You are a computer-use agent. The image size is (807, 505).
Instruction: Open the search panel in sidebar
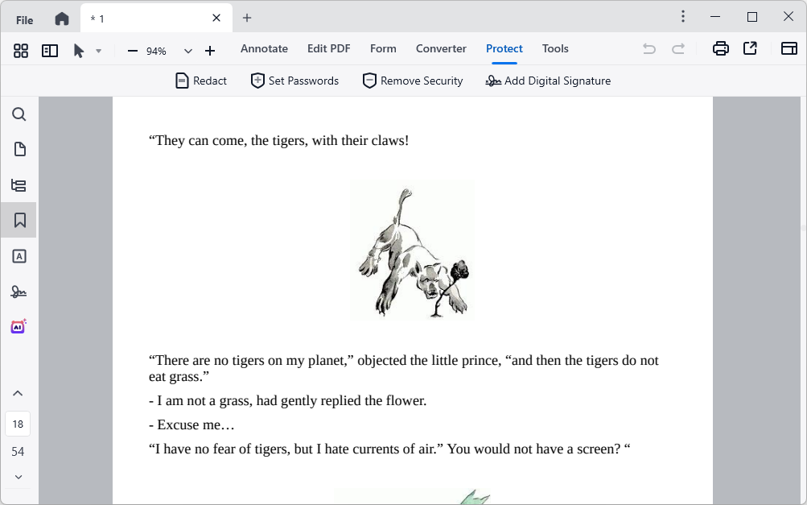[19, 114]
